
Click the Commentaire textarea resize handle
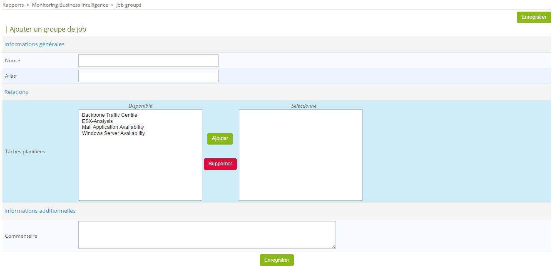(333, 247)
